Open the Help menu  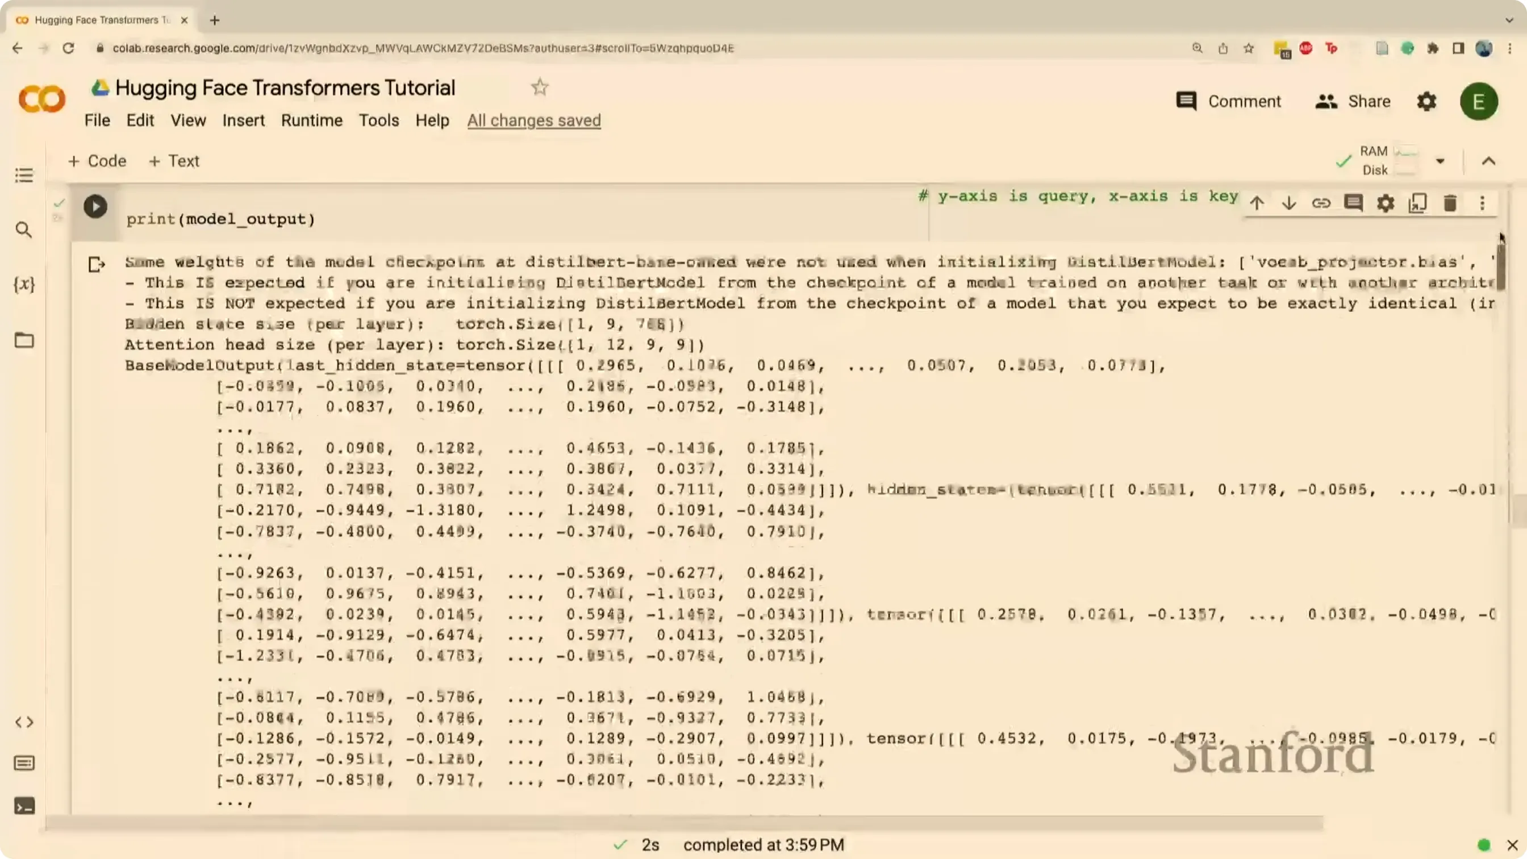click(x=432, y=120)
